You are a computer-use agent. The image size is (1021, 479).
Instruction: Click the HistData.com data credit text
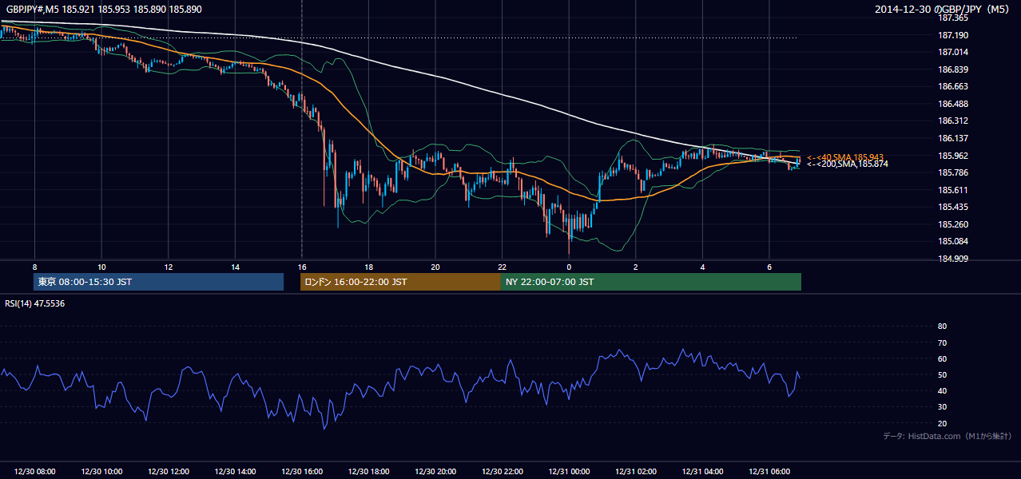coord(948,436)
